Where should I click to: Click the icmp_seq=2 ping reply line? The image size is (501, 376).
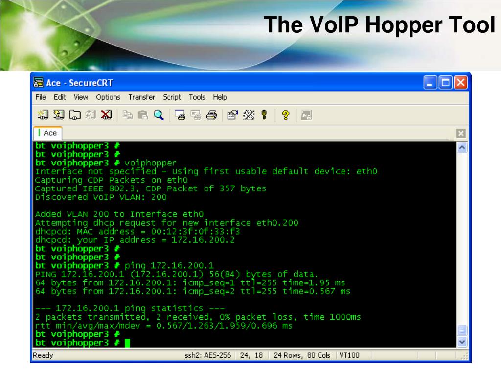(x=193, y=291)
